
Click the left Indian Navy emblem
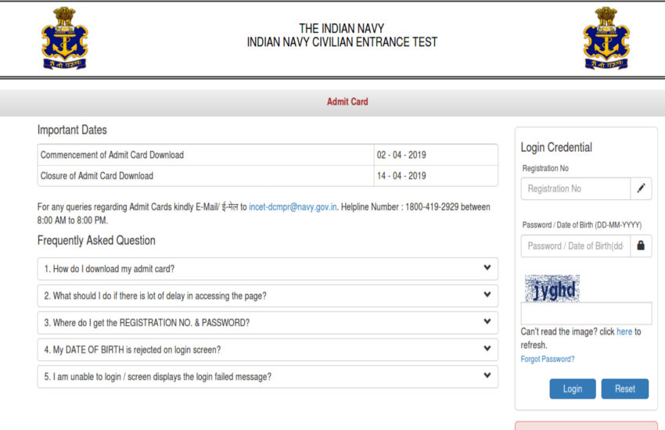(64, 38)
